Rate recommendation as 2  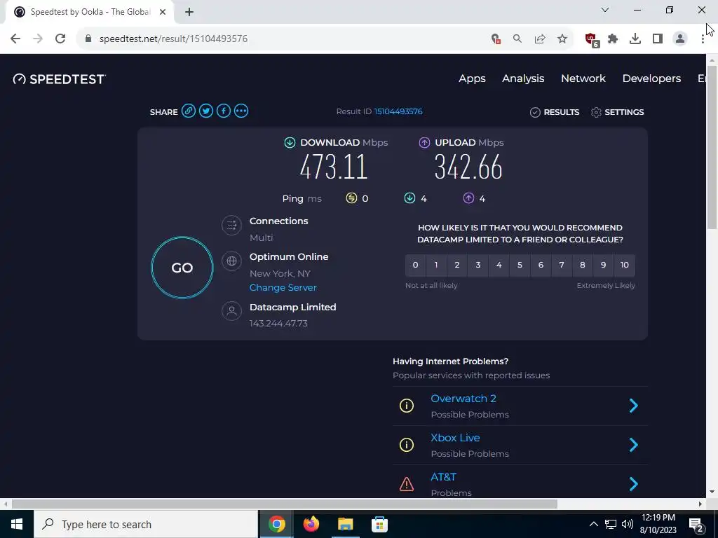click(x=457, y=265)
